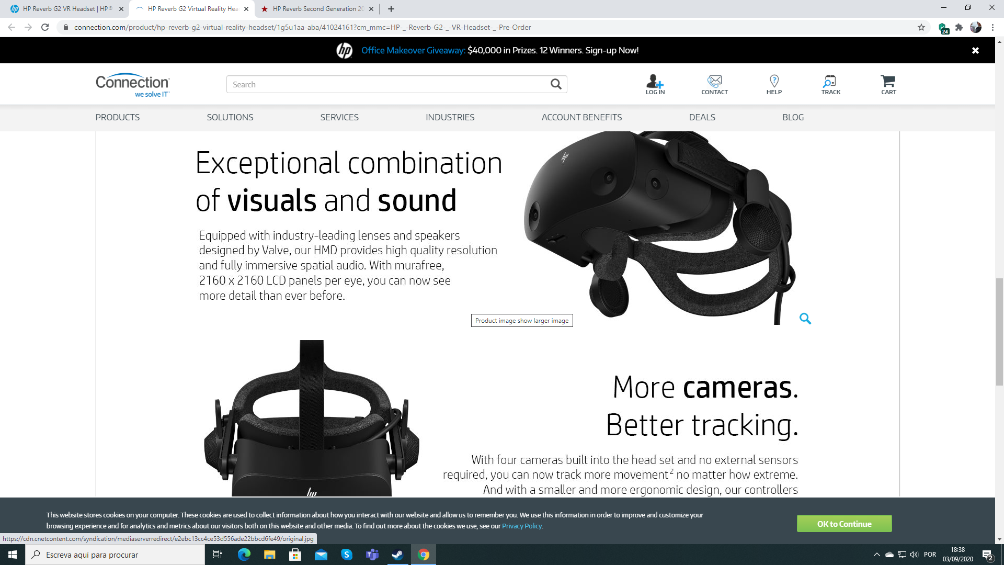Open the INDUSTRIES menu
Image resolution: width=1004 pixels, height=565 pixels.
point(450,117)
